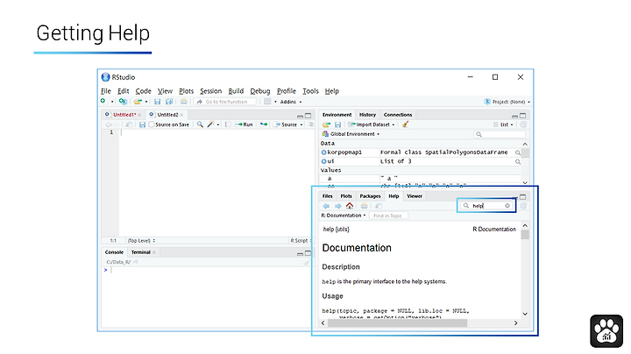Open the Code menu

coord(143,91)
